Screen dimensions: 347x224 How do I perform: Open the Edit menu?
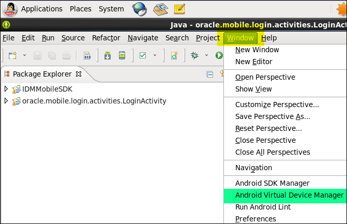point(28,38)
